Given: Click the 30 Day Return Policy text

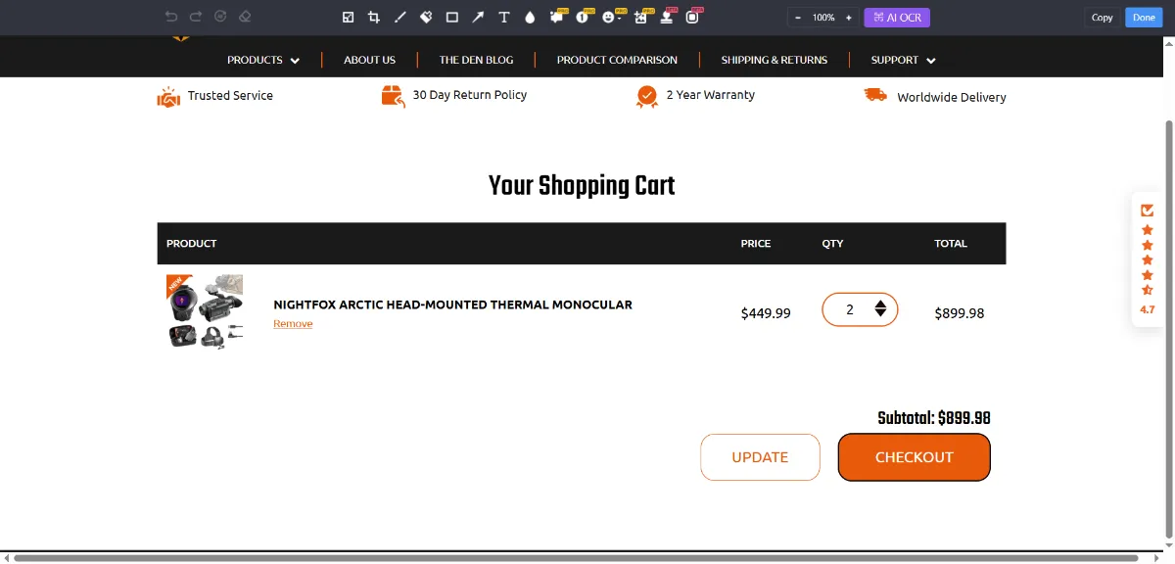Looking at the screenshot, I should tap(470, 95).
